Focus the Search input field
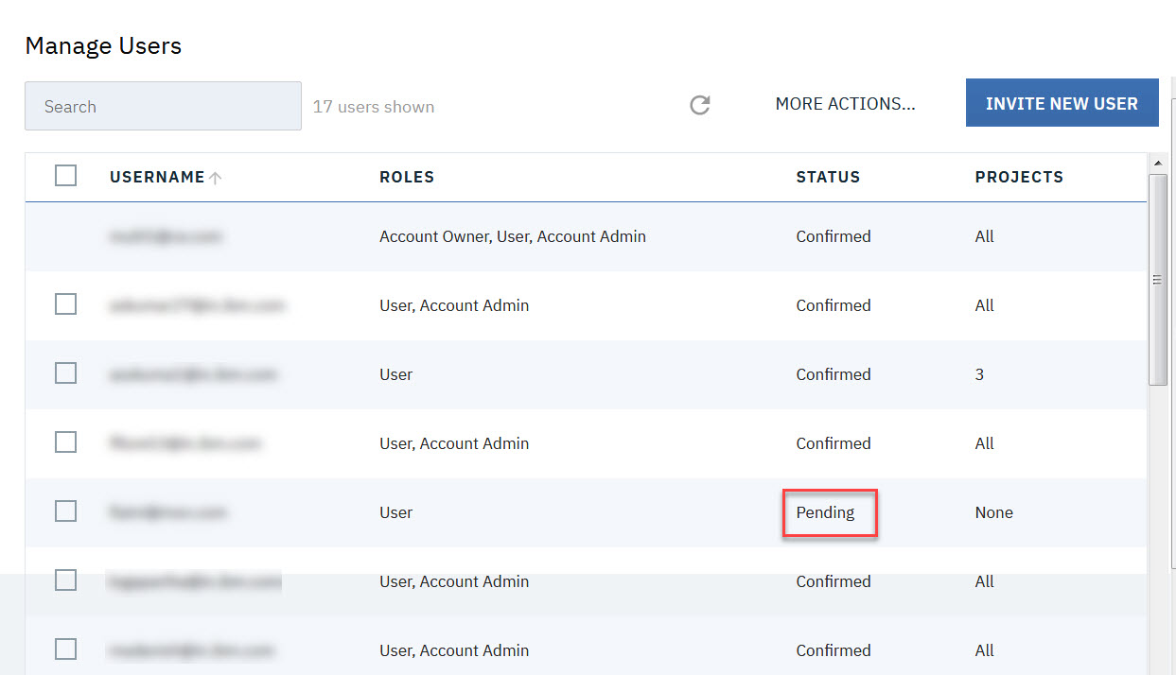The height and width of the screenshot is (675, 1176). pyautogui.click(x=163, y=106)
